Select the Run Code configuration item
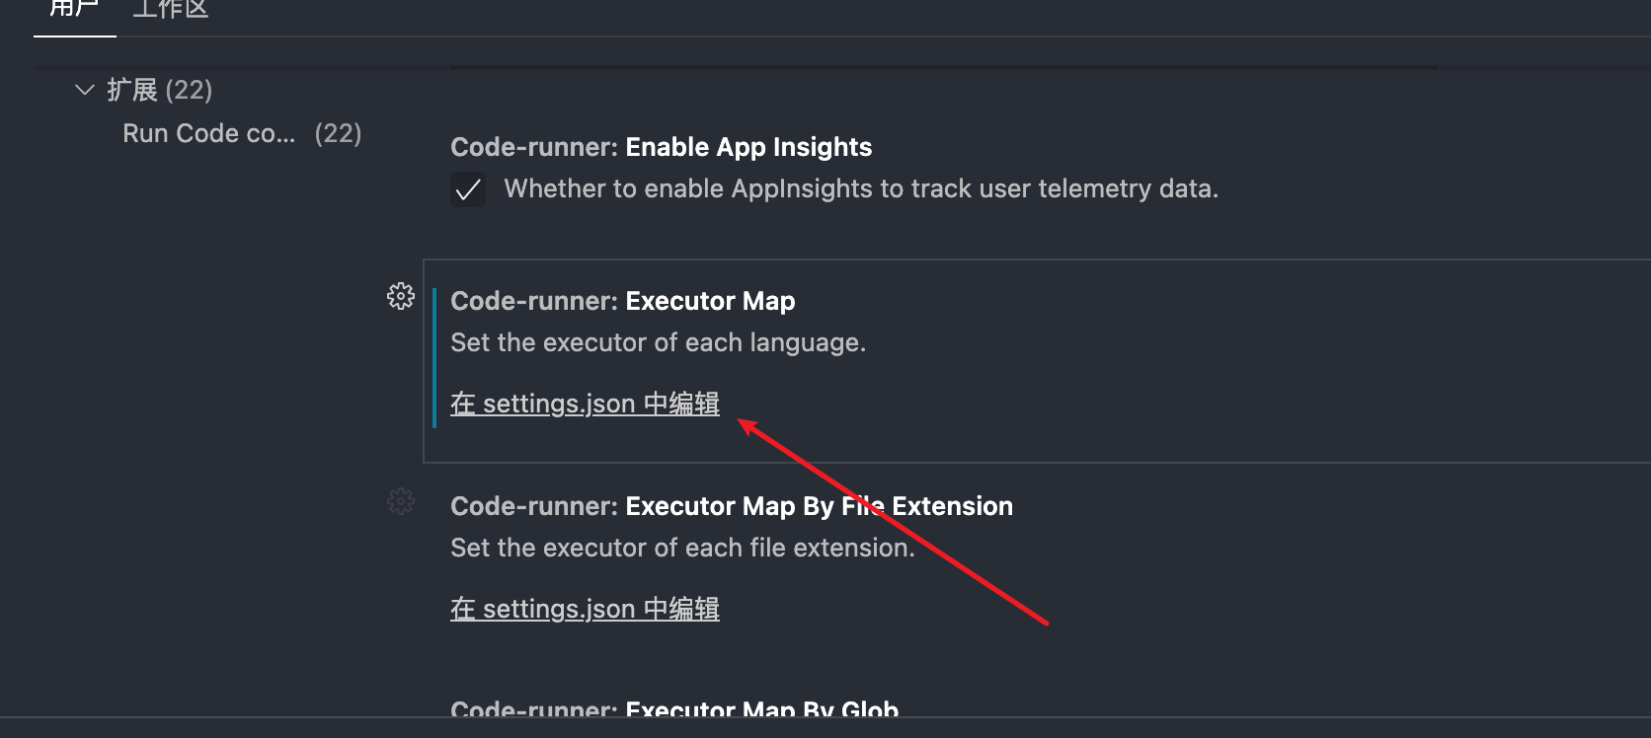Image resolution: width=1651 pixels, height=738 pixels. pyautogui.click(x=208, y=132)
